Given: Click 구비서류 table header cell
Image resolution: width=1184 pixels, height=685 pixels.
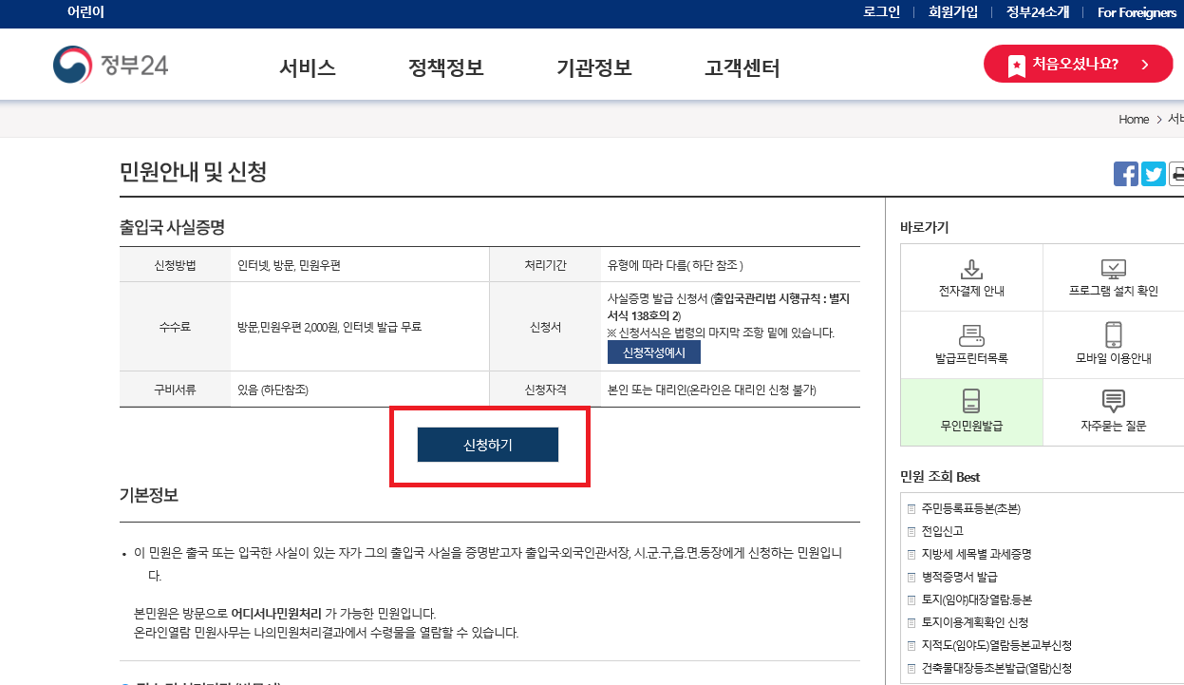Looking at the screenshot, I should click(x=175, y=390).
